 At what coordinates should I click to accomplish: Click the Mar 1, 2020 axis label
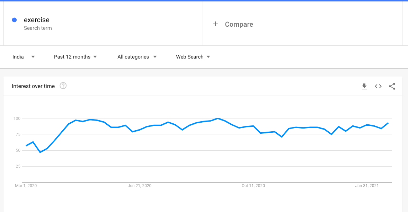[x=26, y=186]
